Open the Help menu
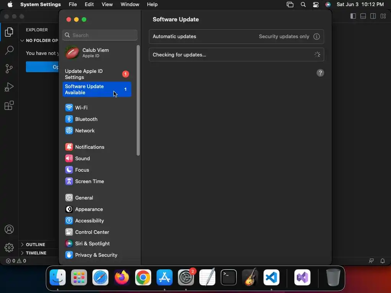 pos(152,5)
